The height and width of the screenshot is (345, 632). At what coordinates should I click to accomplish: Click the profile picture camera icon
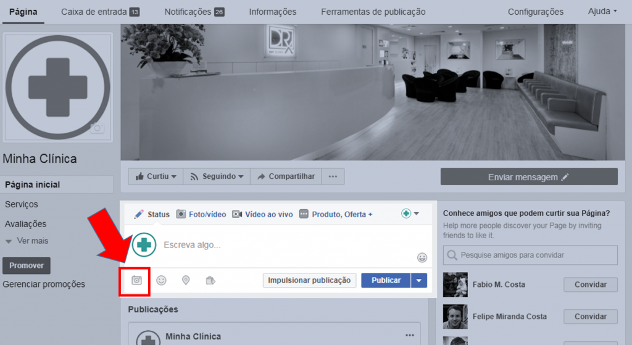(x=97, y=128)
